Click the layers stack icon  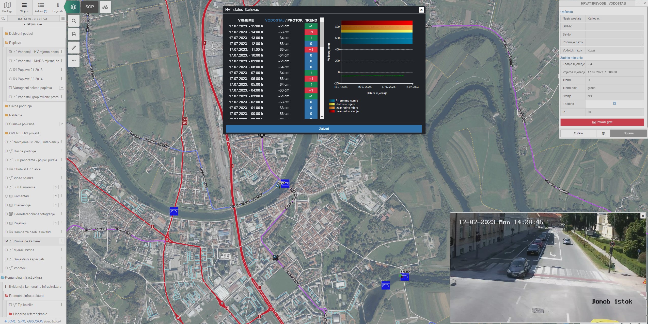[73, 7]
